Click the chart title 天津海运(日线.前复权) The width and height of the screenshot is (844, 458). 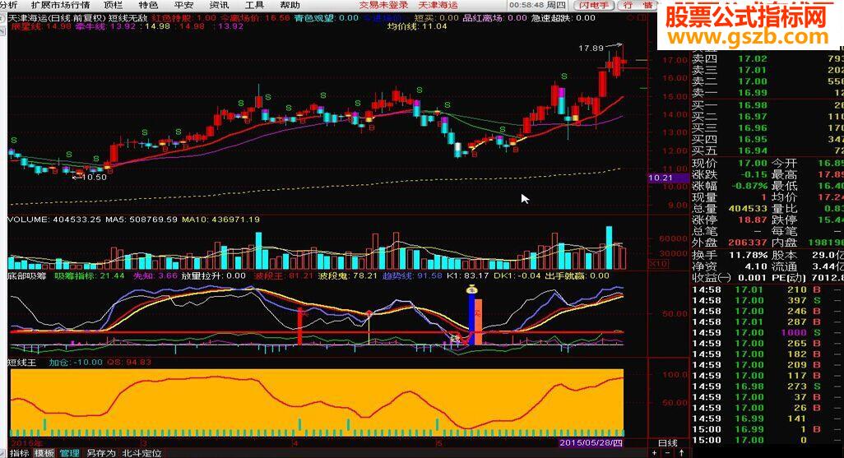click(57, 18)
